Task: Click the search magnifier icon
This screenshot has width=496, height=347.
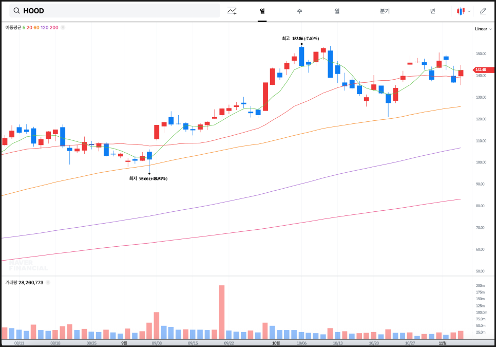Action: tap(17, 11)
